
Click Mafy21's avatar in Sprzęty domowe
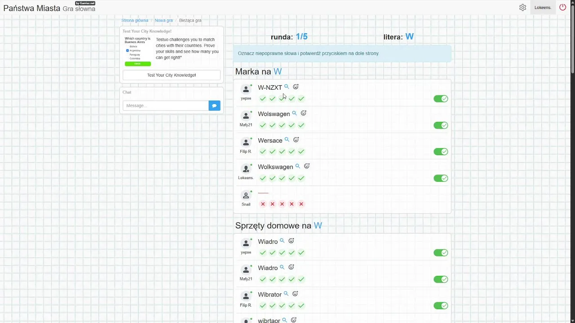[x=246, y=270]
